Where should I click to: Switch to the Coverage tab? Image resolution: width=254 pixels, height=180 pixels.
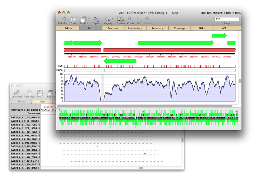179,28
